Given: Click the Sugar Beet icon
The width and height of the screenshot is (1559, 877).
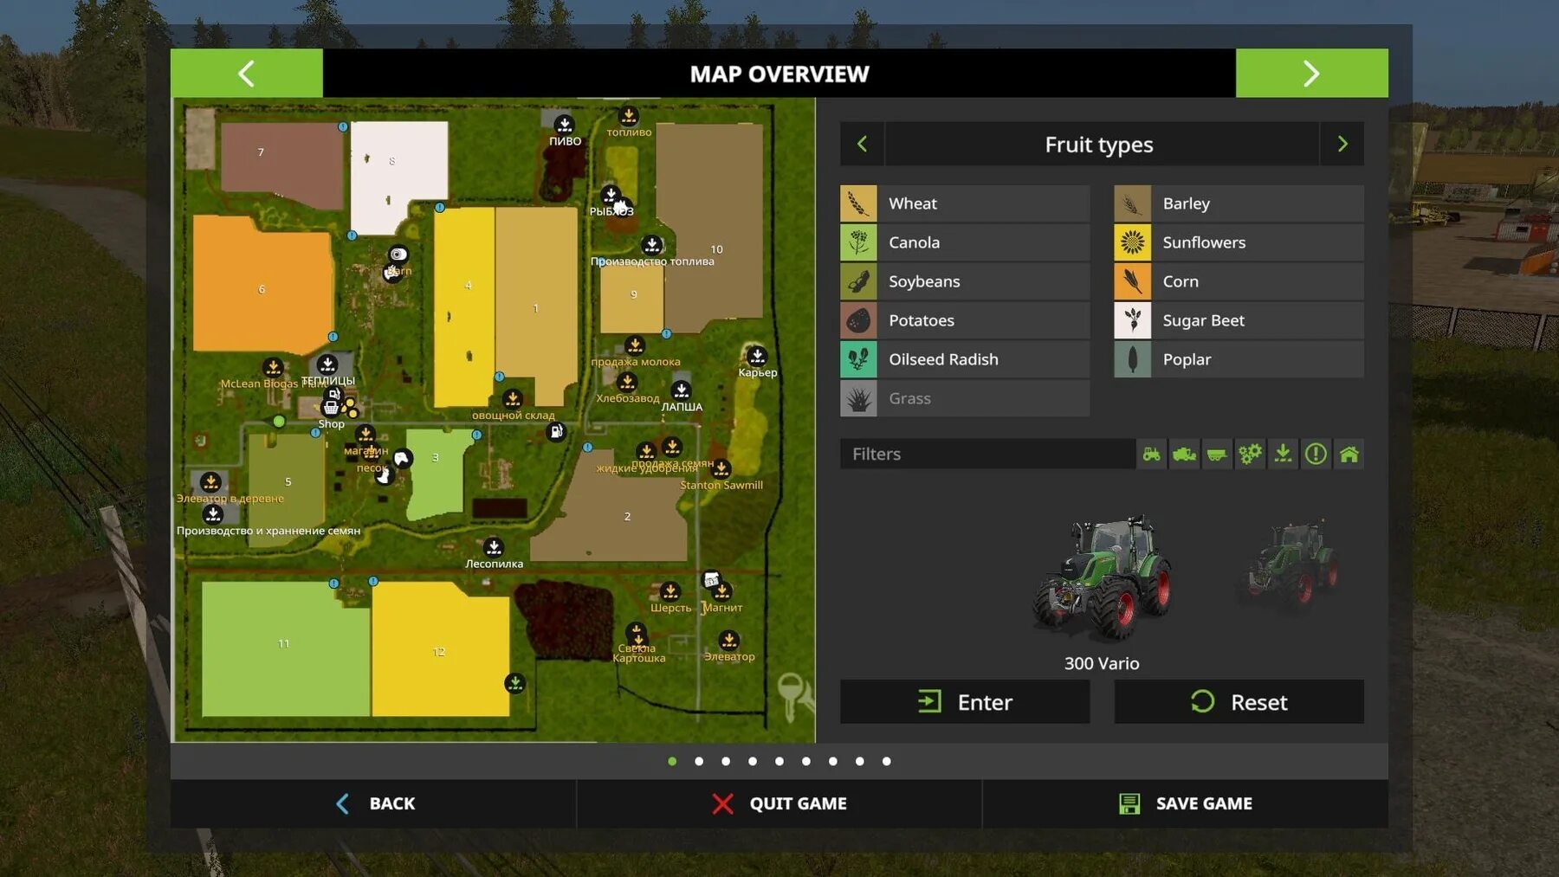Looking at the screenshot, I should click(1132, 320).
